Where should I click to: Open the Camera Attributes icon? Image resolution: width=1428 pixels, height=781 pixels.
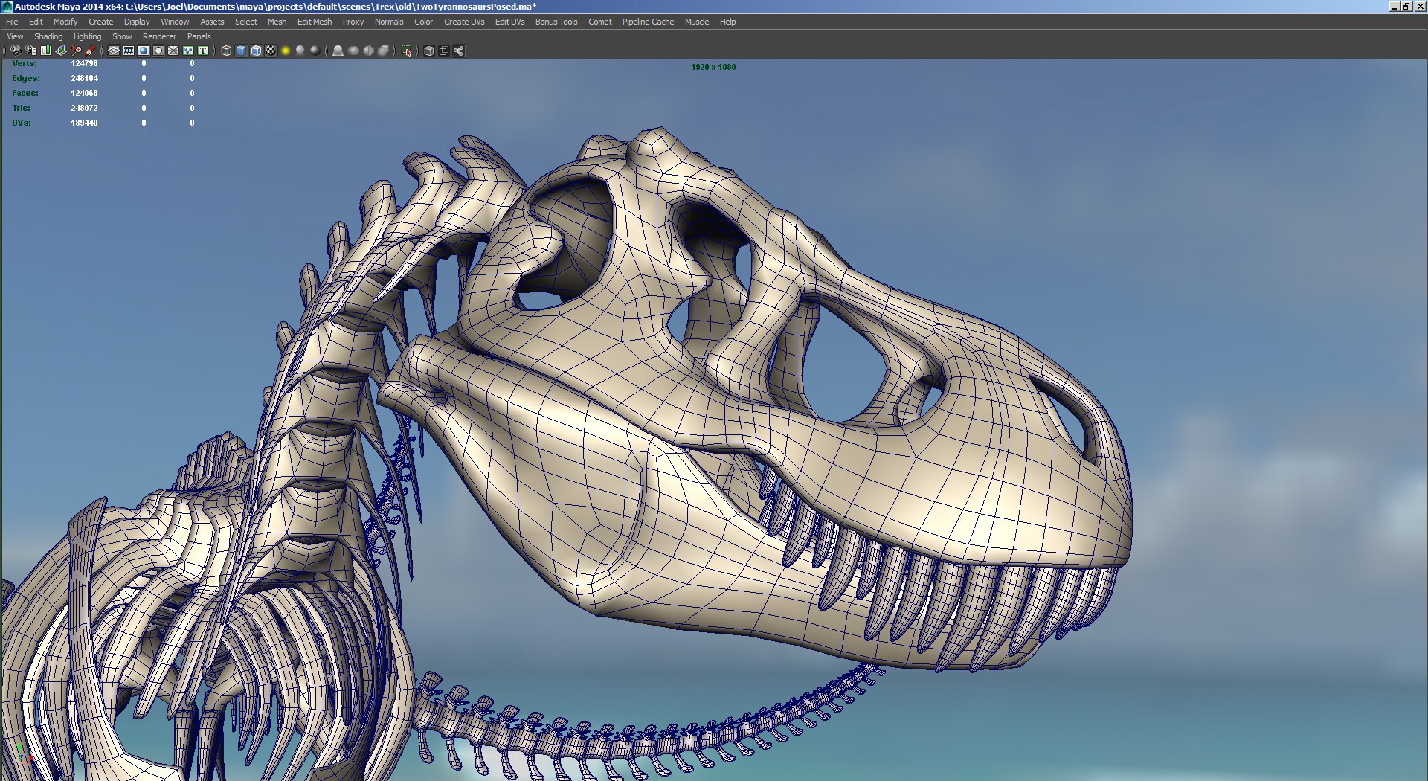point(30,51)
